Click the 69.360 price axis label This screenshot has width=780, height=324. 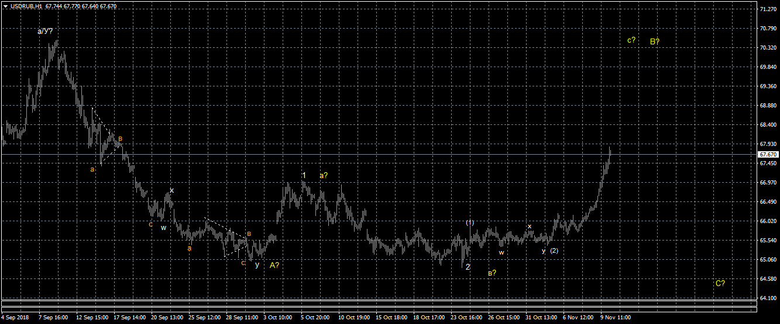point(768,86)
